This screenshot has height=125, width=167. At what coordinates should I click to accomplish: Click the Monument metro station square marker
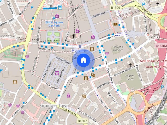(x=80, y=46)
